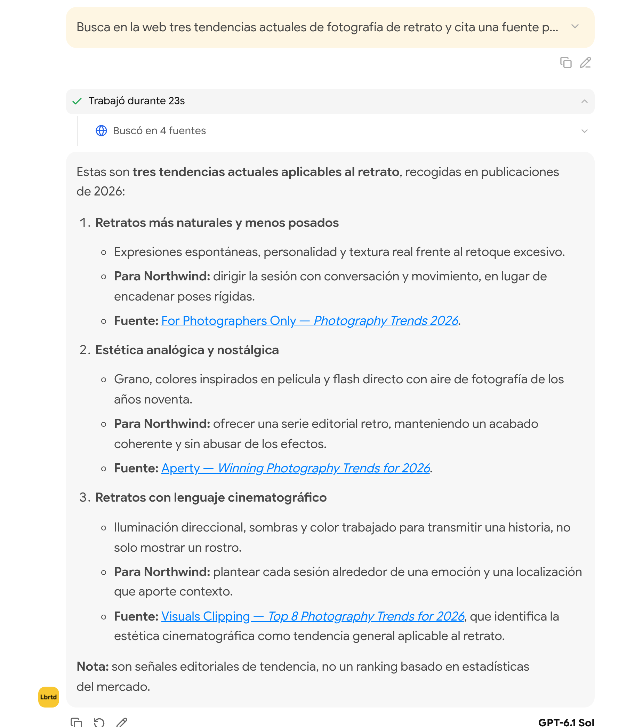This screenshot has width=619, height=727.
Task: Expand the Buscó en 4 fuentes list
Action: pos(584,131)
